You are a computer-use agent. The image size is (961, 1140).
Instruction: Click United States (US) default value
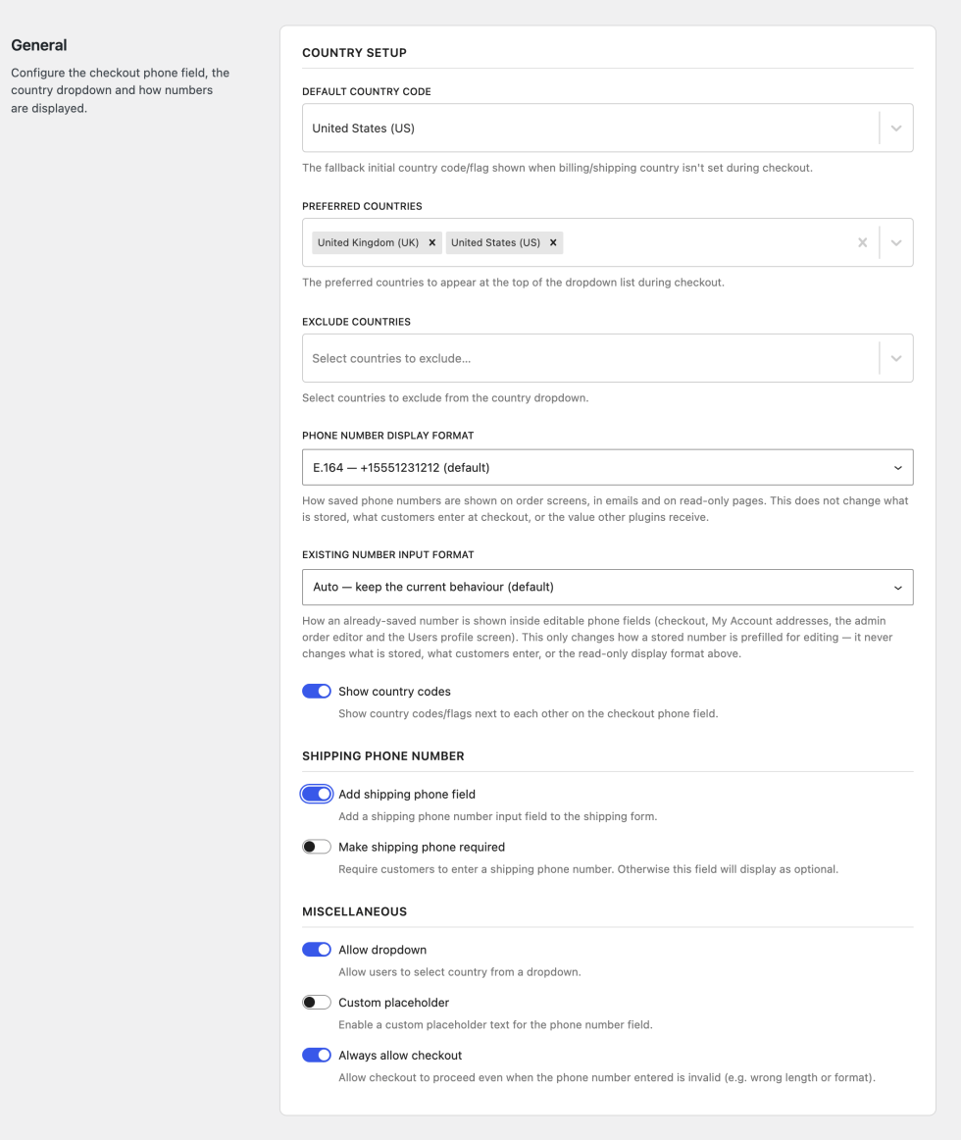[364, 128]
